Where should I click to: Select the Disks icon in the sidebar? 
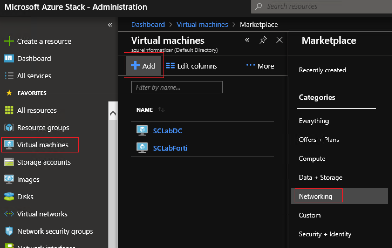point(9,196)
